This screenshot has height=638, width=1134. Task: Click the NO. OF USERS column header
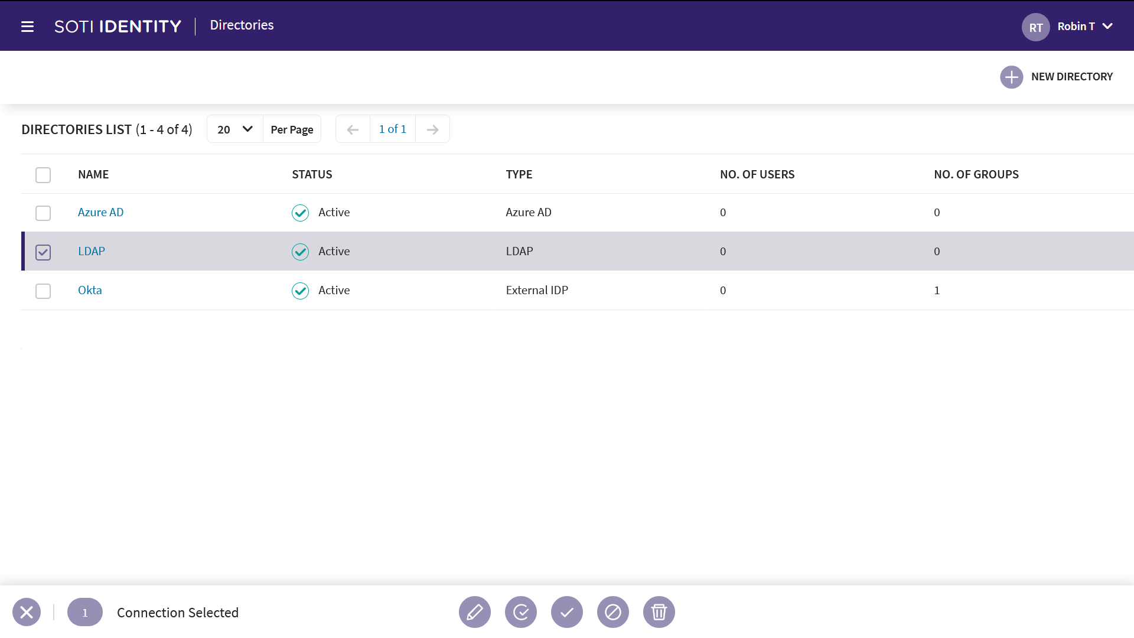(757, 174)
